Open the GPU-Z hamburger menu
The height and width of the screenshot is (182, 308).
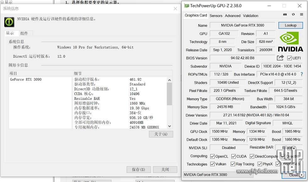pos(301,14)
